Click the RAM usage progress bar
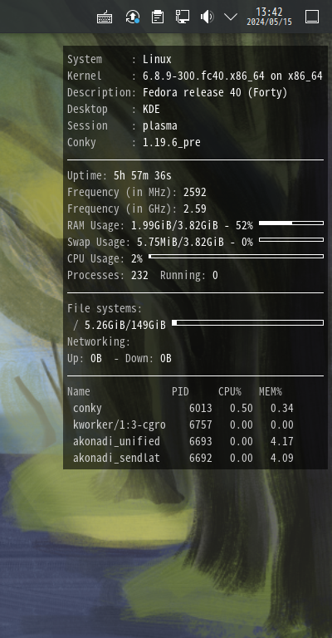Viewport: 332px width, 638px height. [291, 223]
